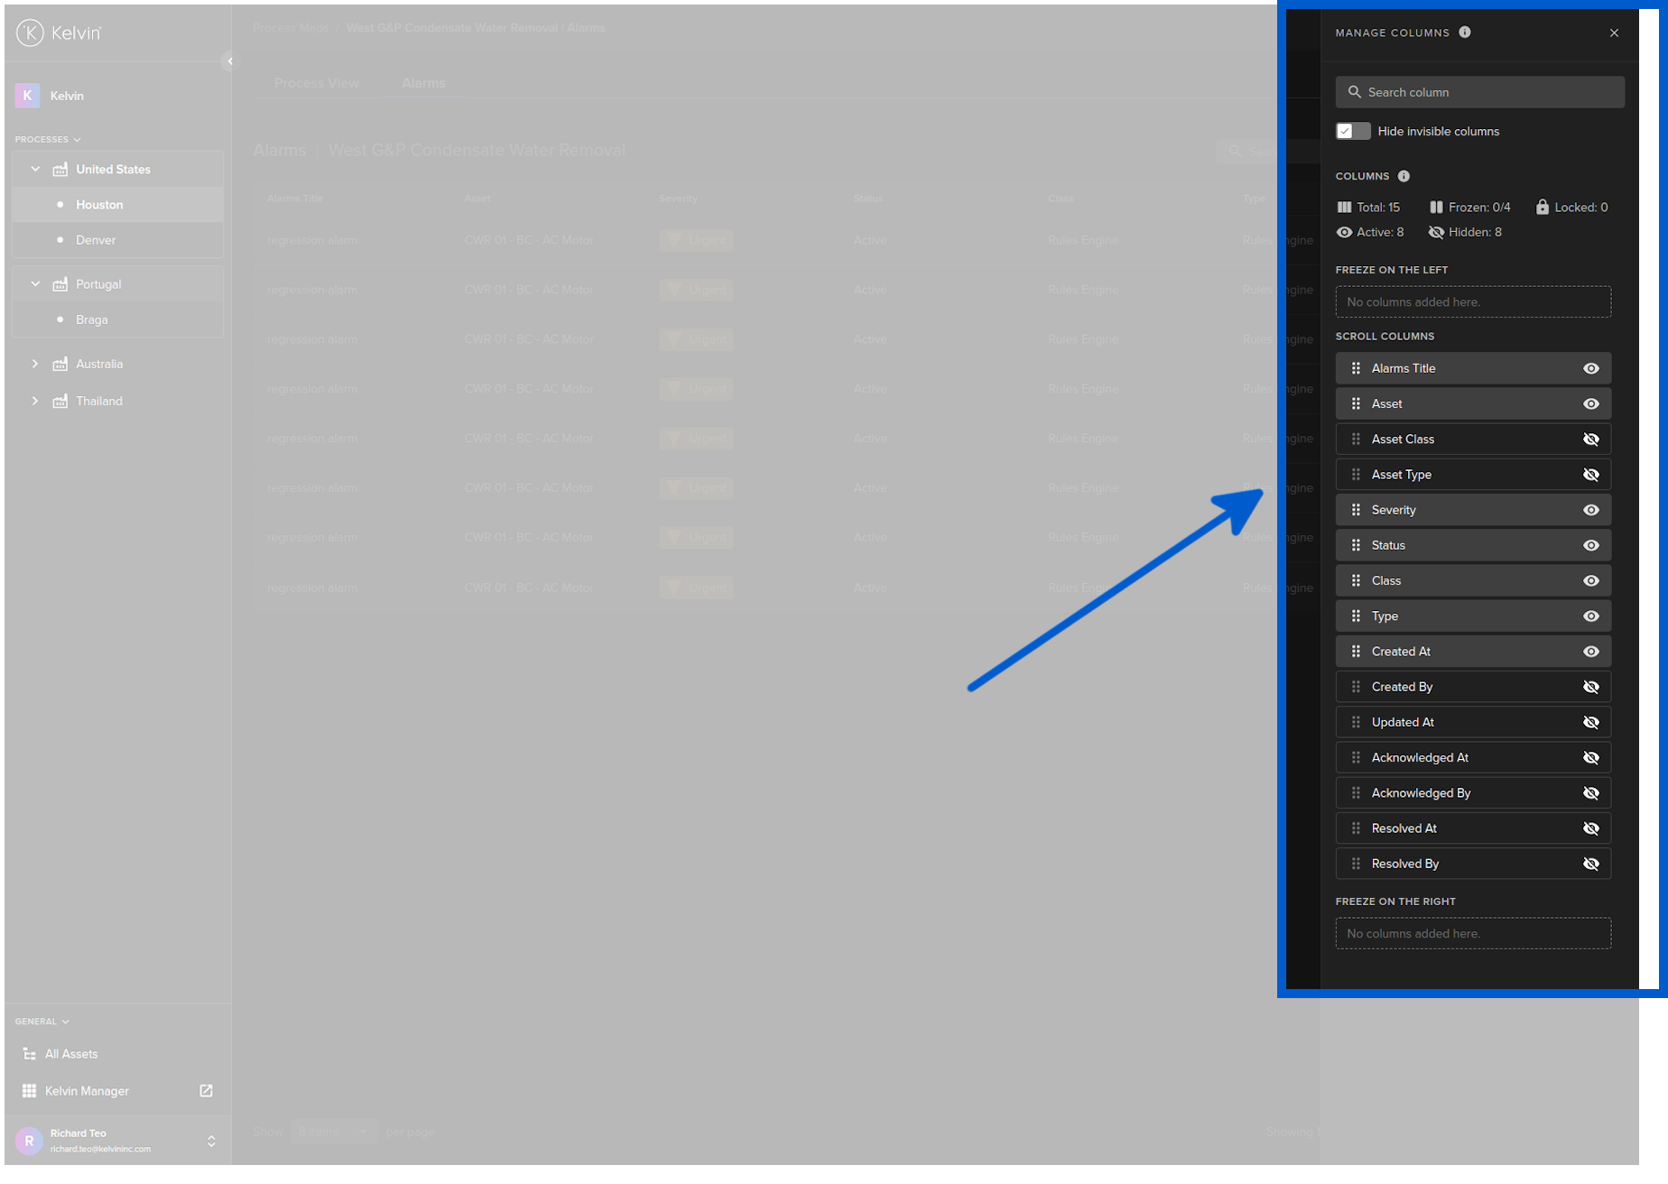Click the Search column input field
The image size is (1668, 1184).
coord(1478,91)
